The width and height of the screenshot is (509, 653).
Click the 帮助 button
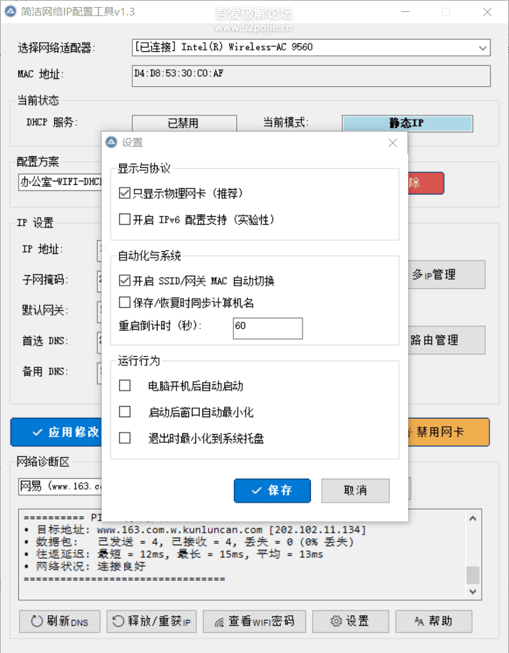(x=433, y=622)
